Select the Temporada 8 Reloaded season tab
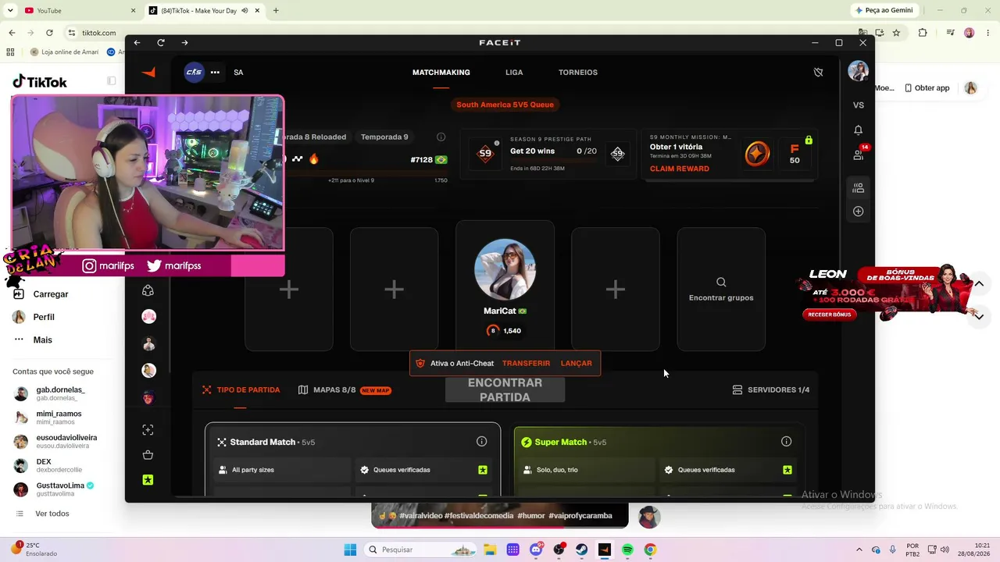Image resolution: width=1000 pixels, height=562 pixels. click(315, 137)
